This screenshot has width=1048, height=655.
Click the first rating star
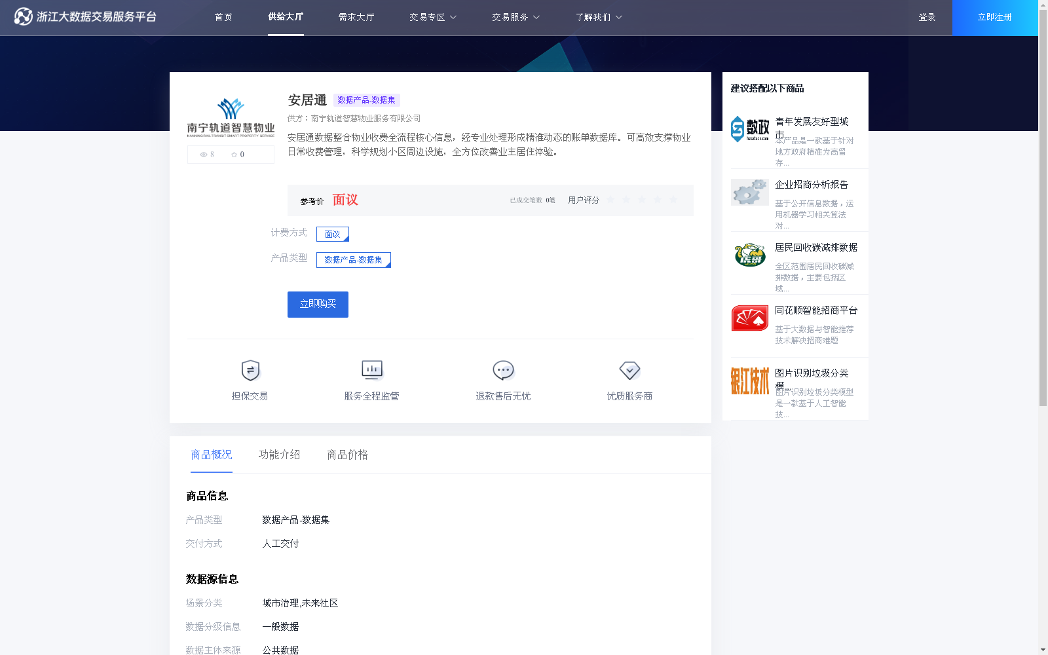point(610,200)
